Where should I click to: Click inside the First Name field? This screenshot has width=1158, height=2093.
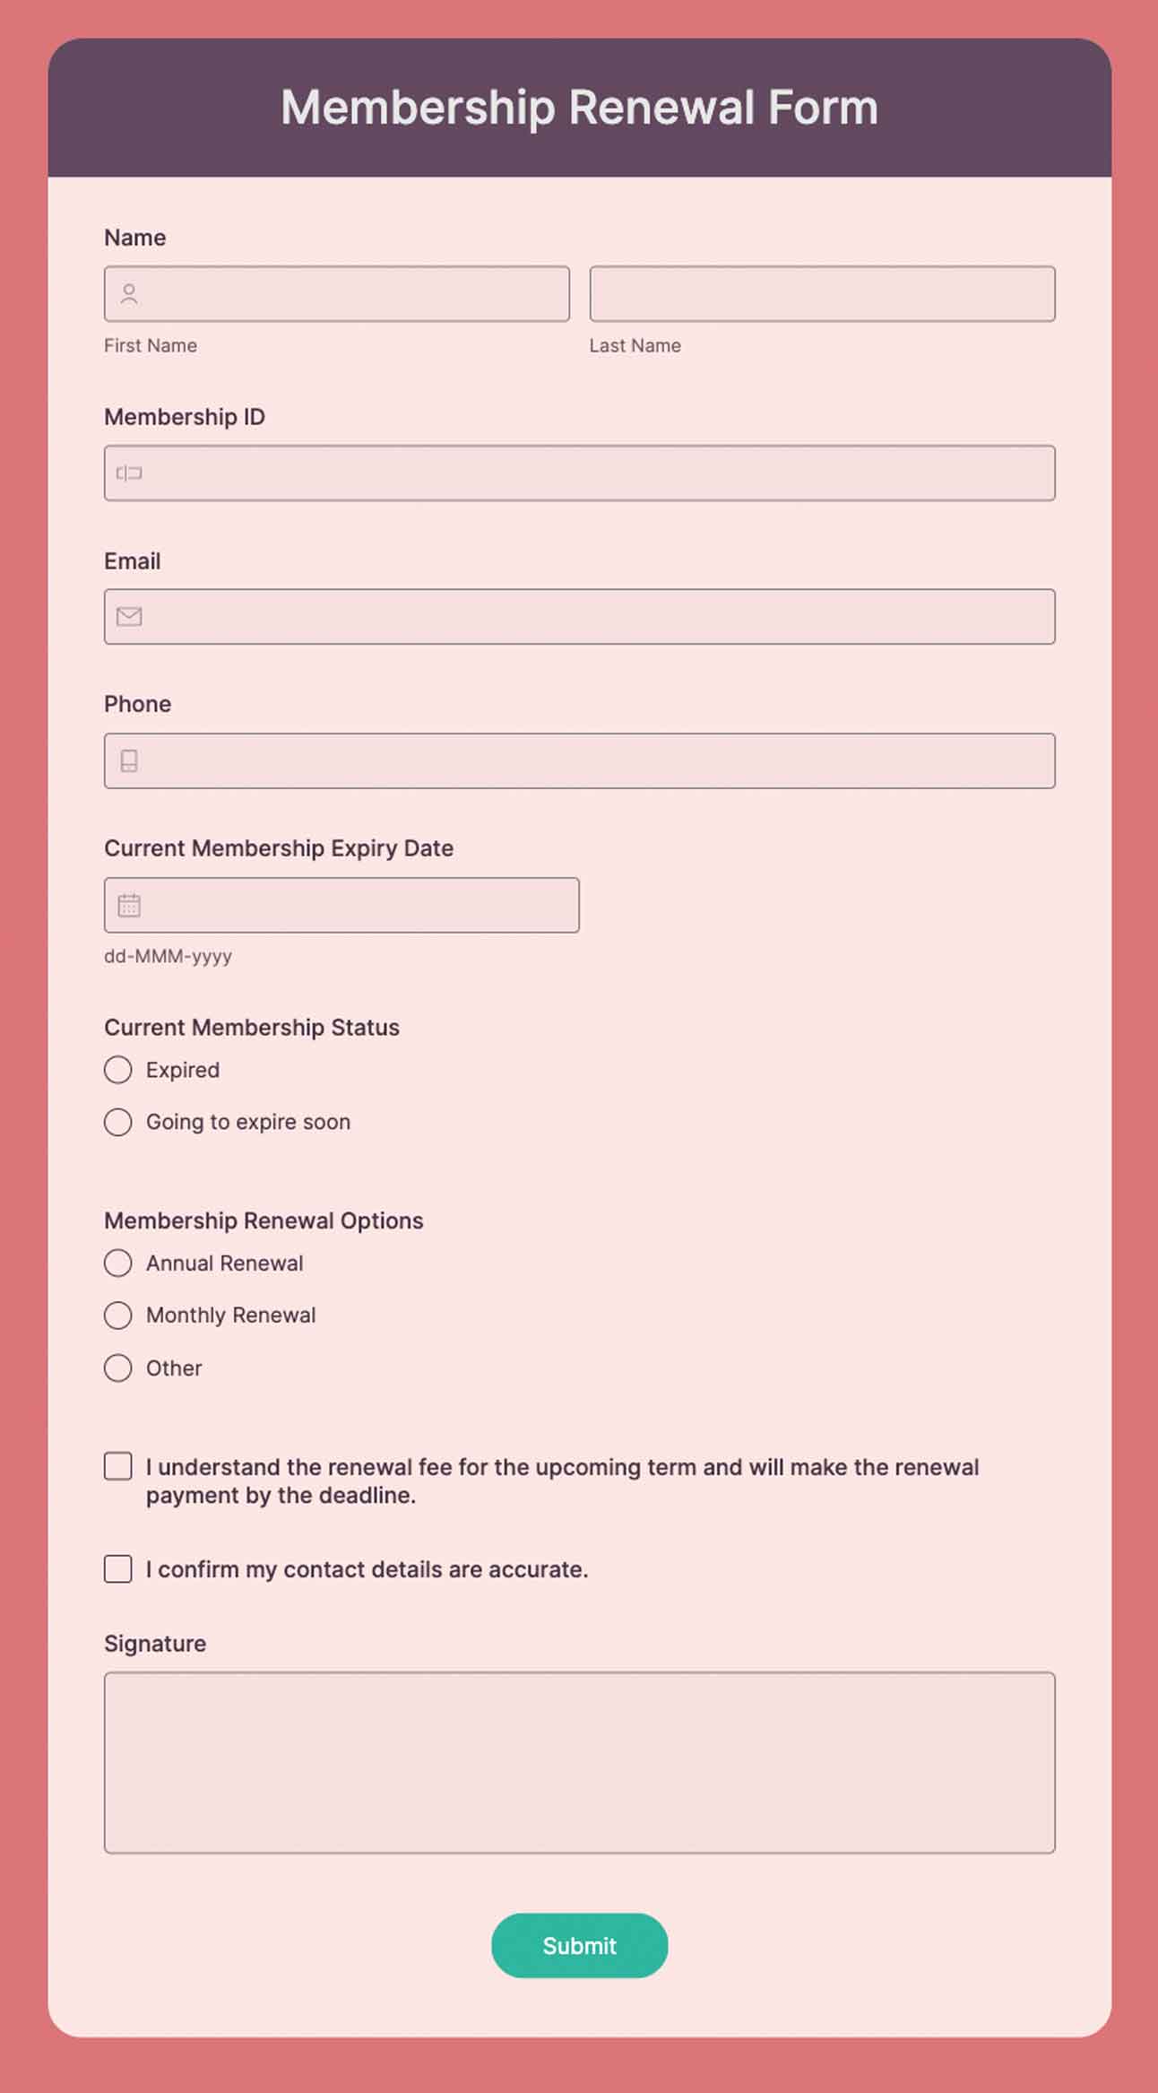point(336,294)
